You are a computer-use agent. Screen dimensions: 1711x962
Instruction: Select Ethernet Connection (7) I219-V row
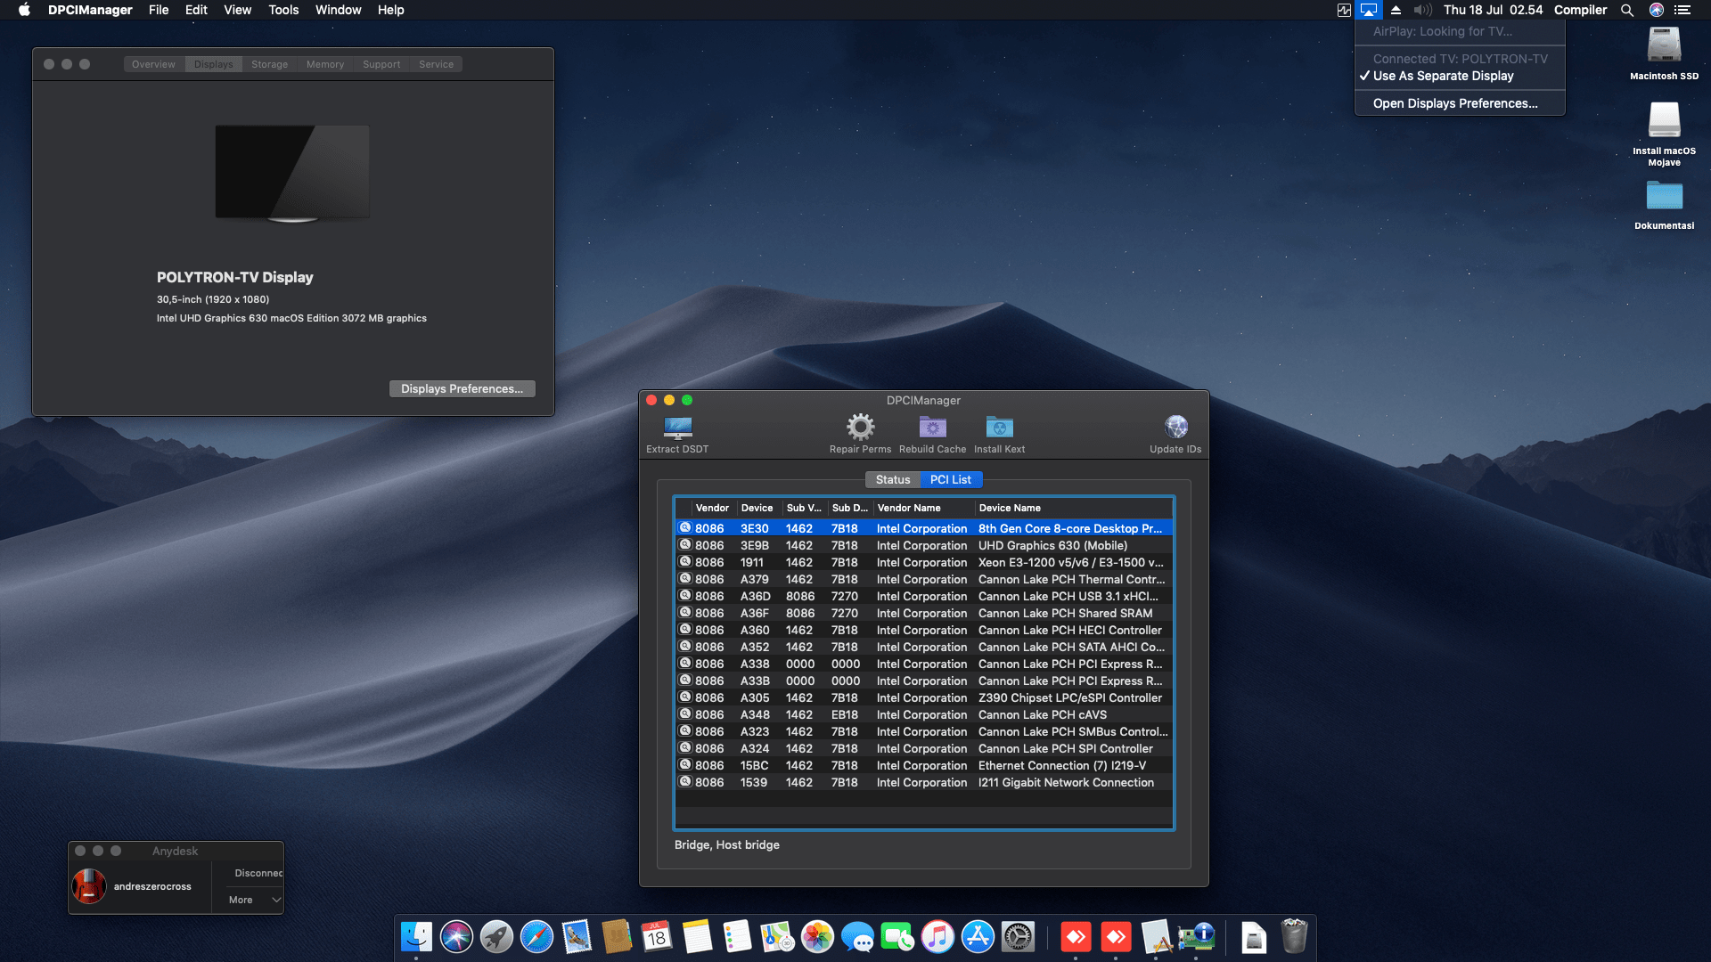point(924,765)
